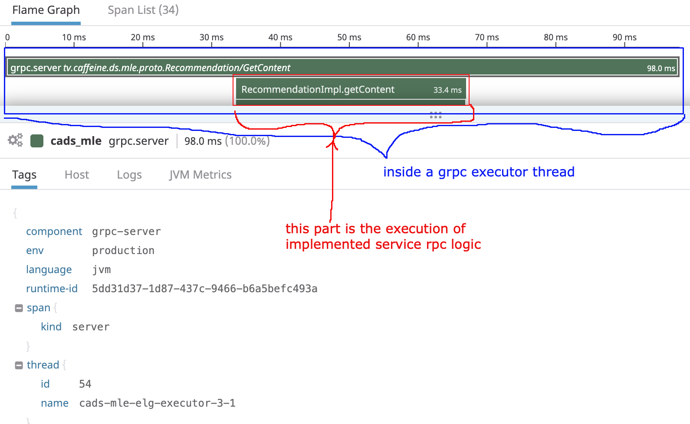This screenshot has width=690, height=424.
Task: Collapse the thread tag group
Action: [x=19, y=365]
